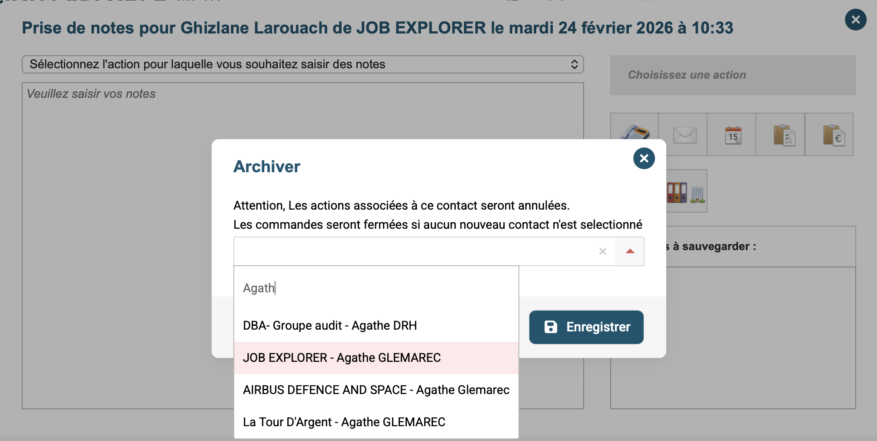Click the binders and building icon
Viewport: 877px width, 441px height.
point(686,192)
